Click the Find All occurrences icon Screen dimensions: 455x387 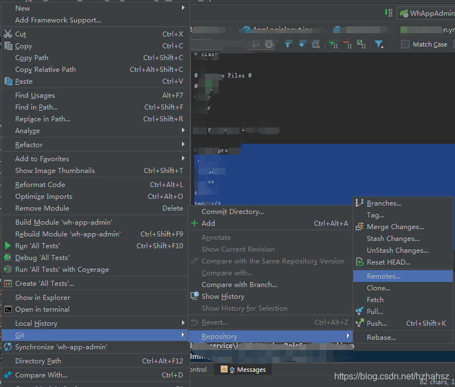coord(316,44)
